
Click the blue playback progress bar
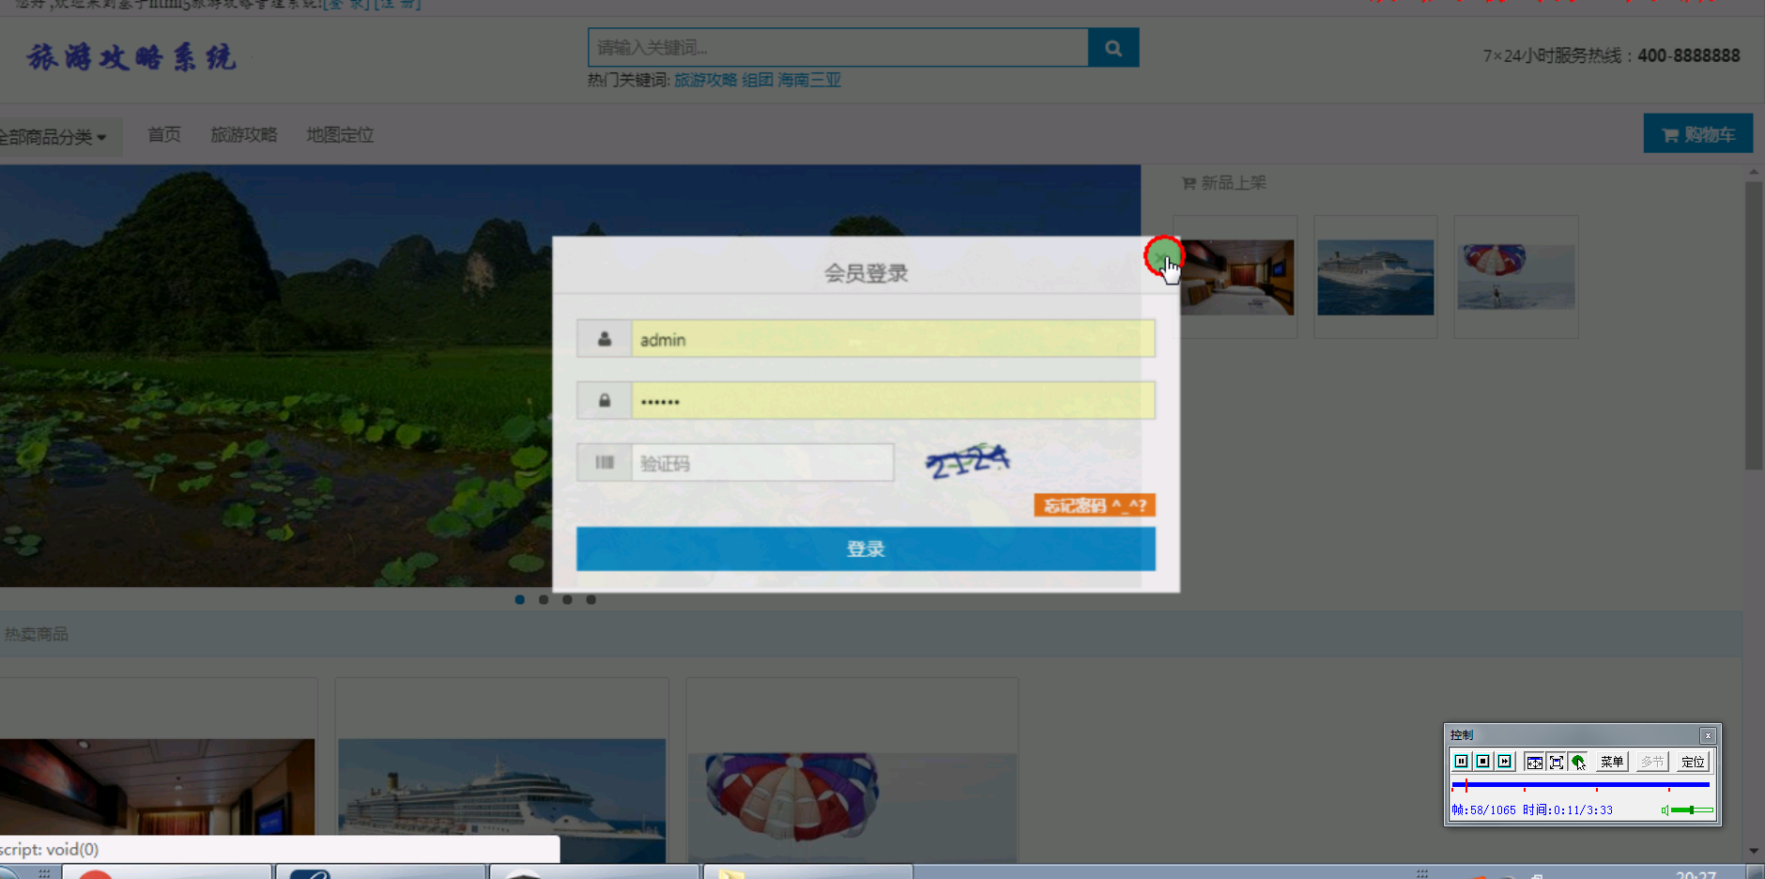1580,784
